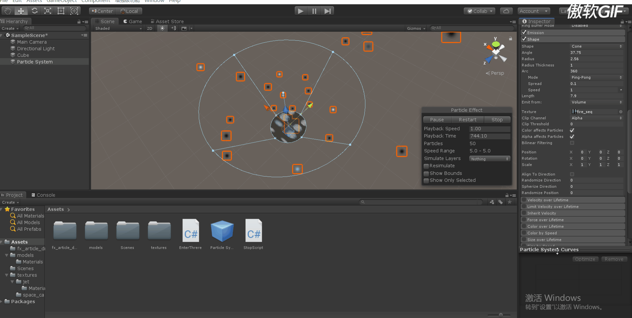Search by label icon in Project
The width and height of the screenshot is (632, 318).
coord(500,202)
